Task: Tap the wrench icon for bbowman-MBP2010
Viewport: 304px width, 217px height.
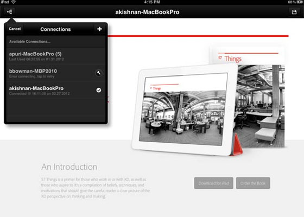Action: point(99,73)
